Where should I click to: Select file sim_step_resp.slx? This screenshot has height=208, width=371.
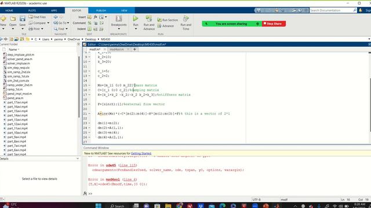coord(18,68)
